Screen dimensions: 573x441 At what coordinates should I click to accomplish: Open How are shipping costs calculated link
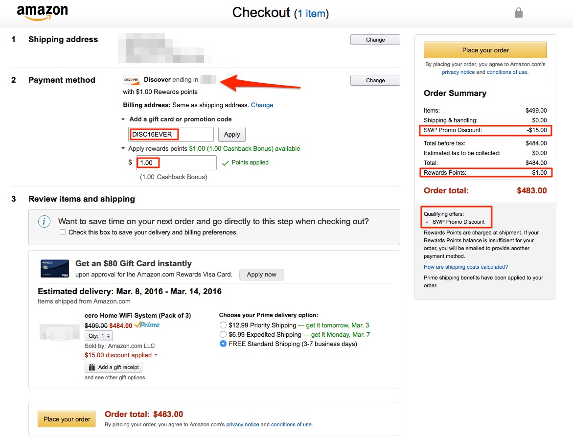[466, 267]
